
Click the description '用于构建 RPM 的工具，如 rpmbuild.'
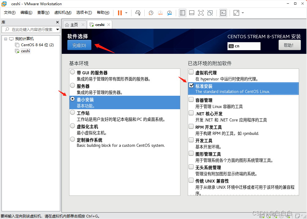coord(227,134)
